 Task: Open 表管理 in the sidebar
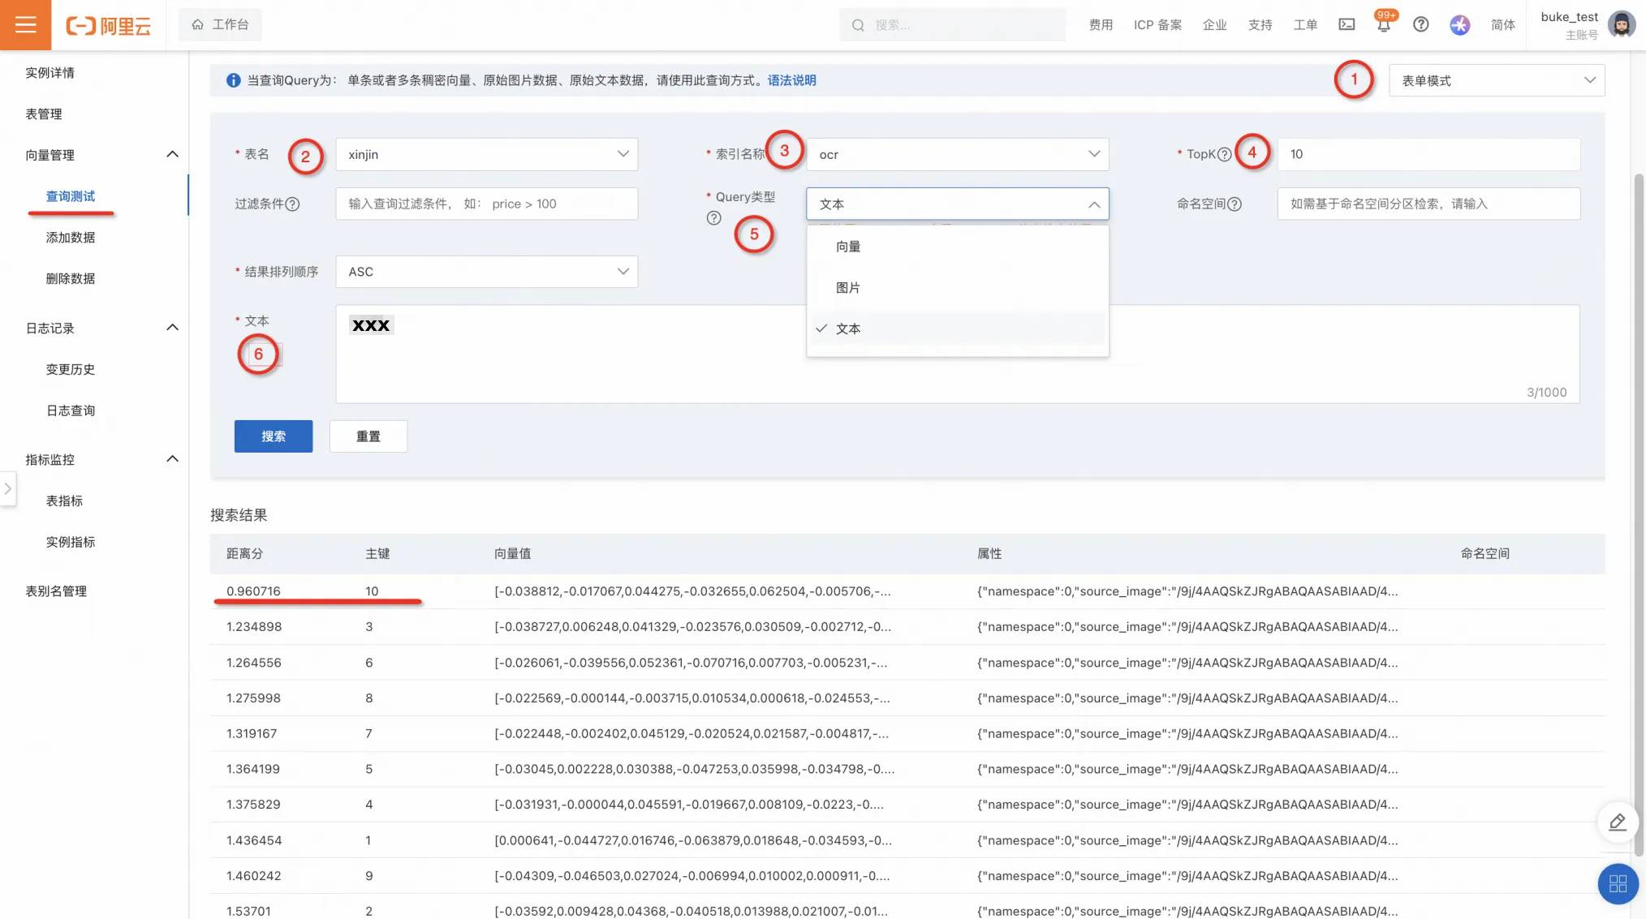click(44, 114)
